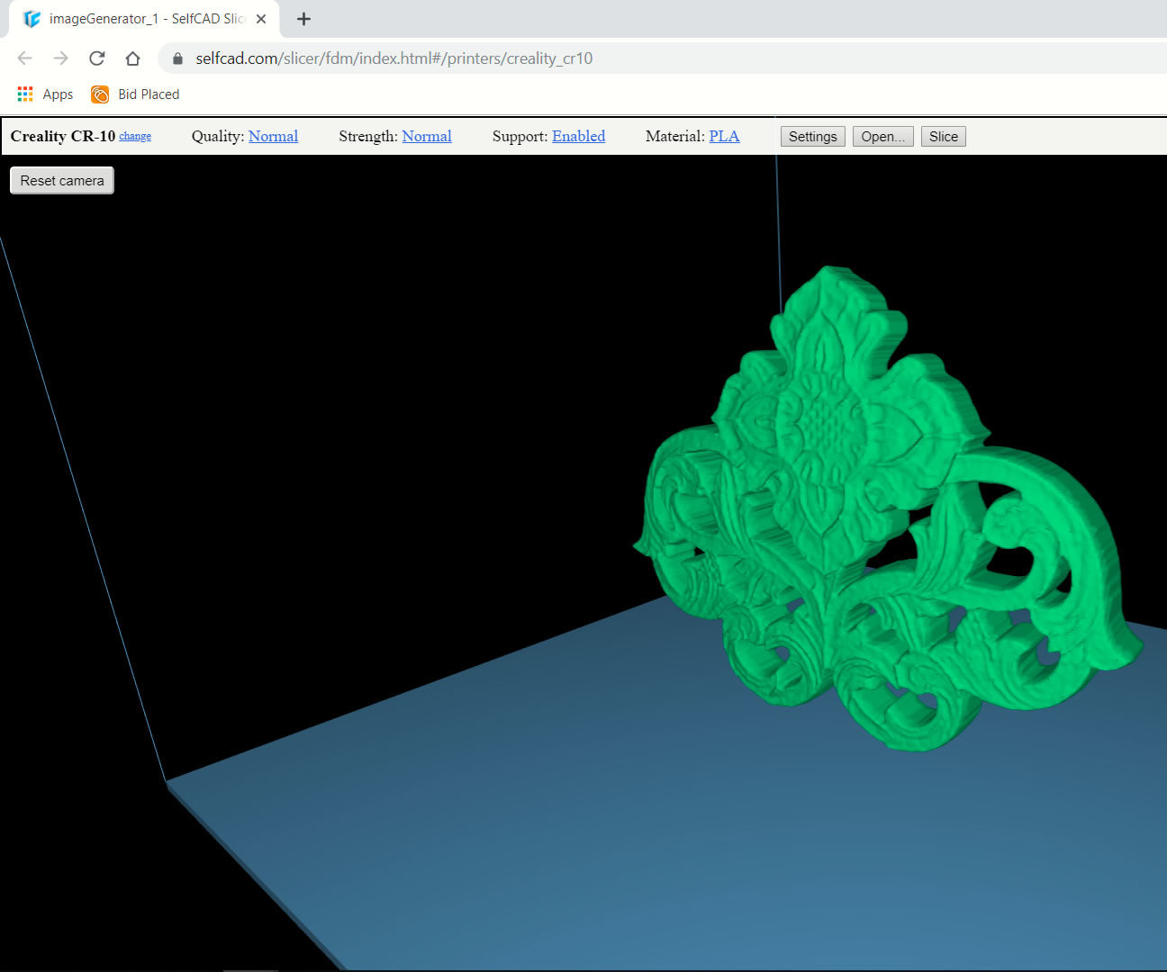Click the browser back arrow
Screen dimensions: 1167x972
click(24, 58)
